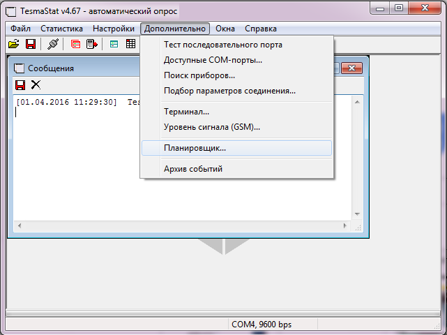This screenshot has width=447, height=335.
Task: Save messages with Сообщения floppy icon
Action: pos(20,85)
